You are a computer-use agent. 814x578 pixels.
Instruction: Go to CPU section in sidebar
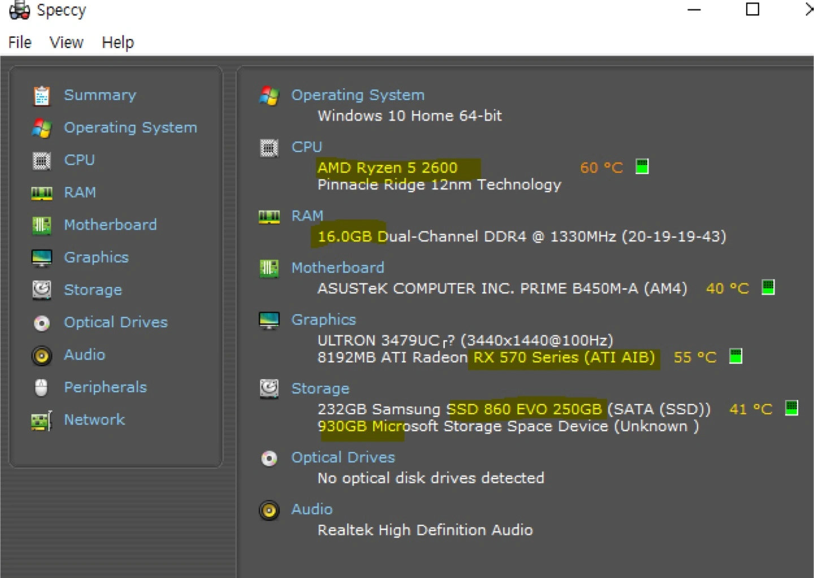pyautogui.click(x=79, y=160)
